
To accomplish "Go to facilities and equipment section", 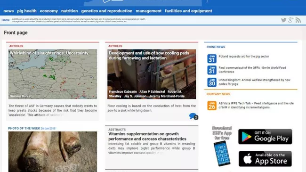I will 188,11.
